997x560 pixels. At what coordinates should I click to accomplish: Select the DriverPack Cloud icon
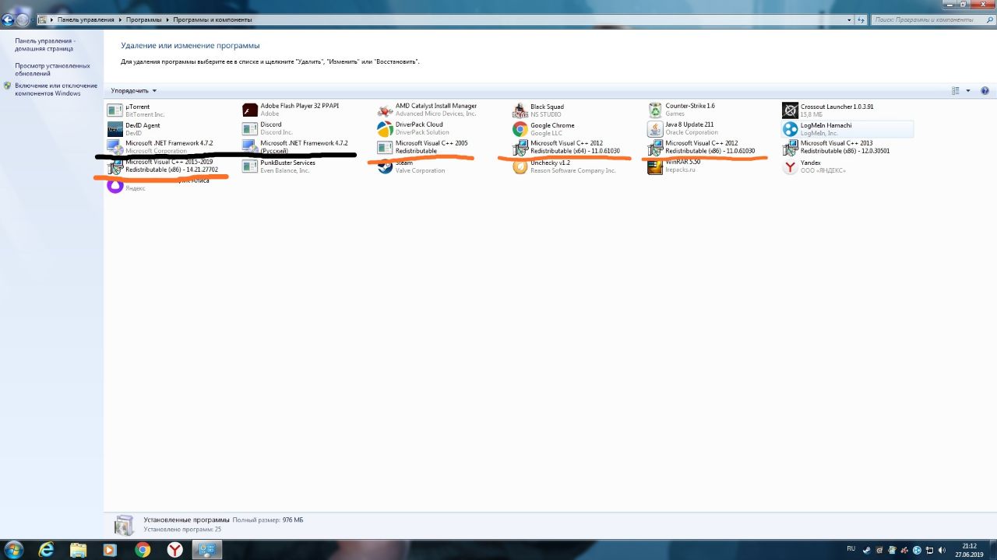(385, 128)
